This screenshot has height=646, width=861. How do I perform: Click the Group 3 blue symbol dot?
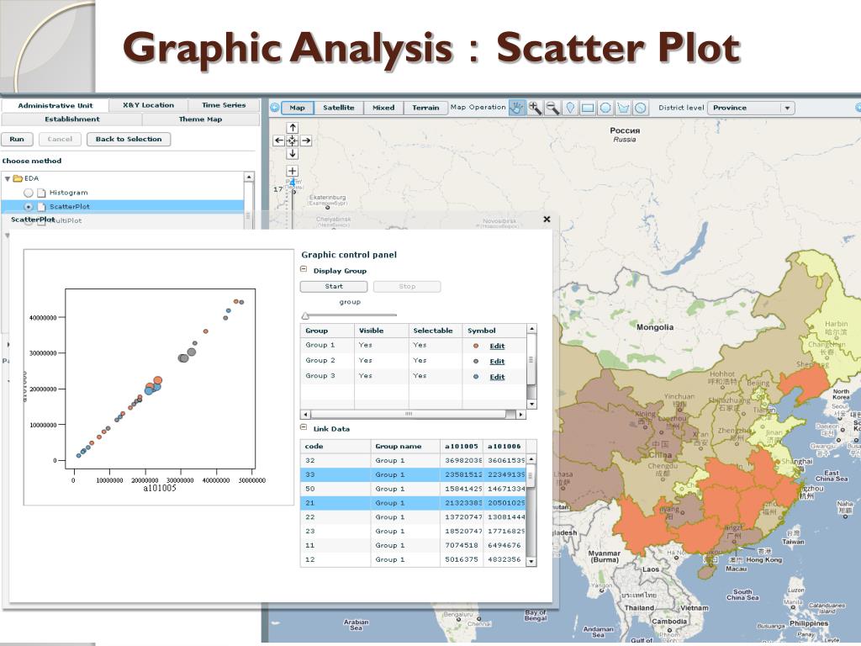click(476, 377)
